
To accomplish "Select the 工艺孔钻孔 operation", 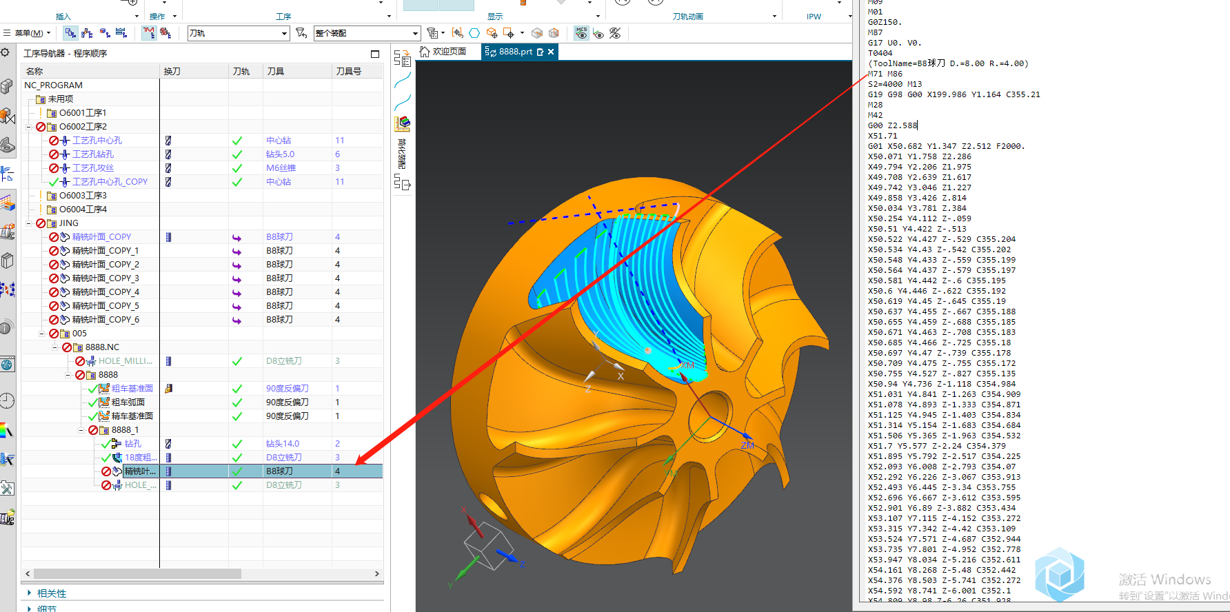I will click(93, 154).
